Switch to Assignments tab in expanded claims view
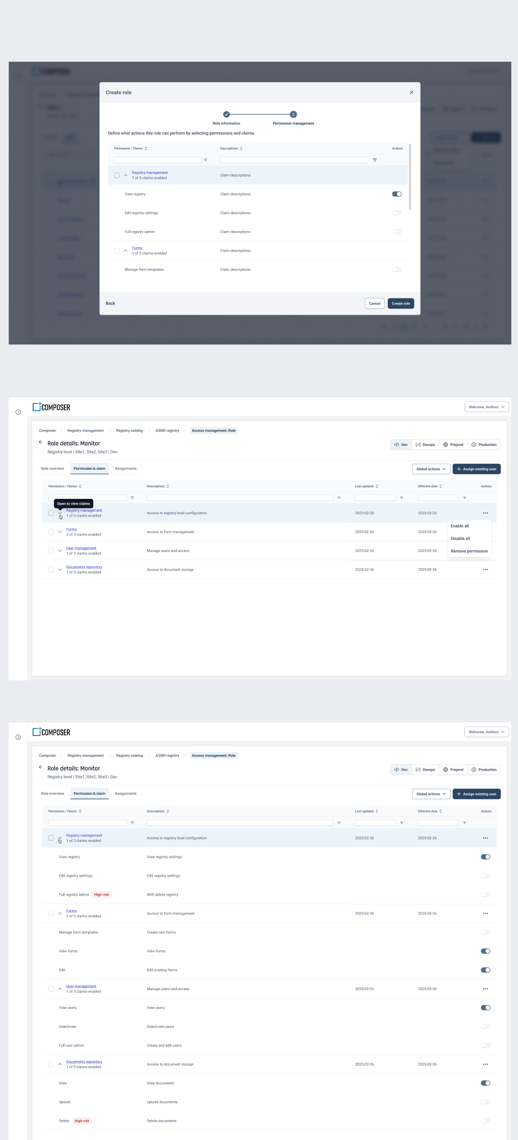 [125, 794]
